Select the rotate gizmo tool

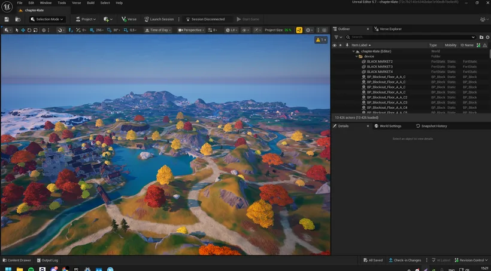pos(29,30)
